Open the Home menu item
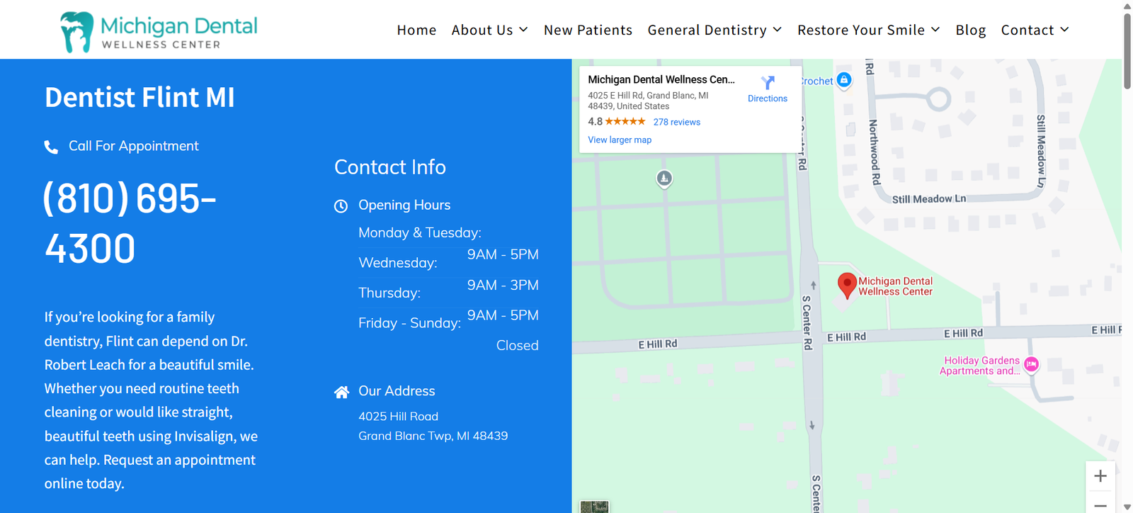Image resolution: width=1133 pixels, height=513 pixels. click(x=416, y=30)
